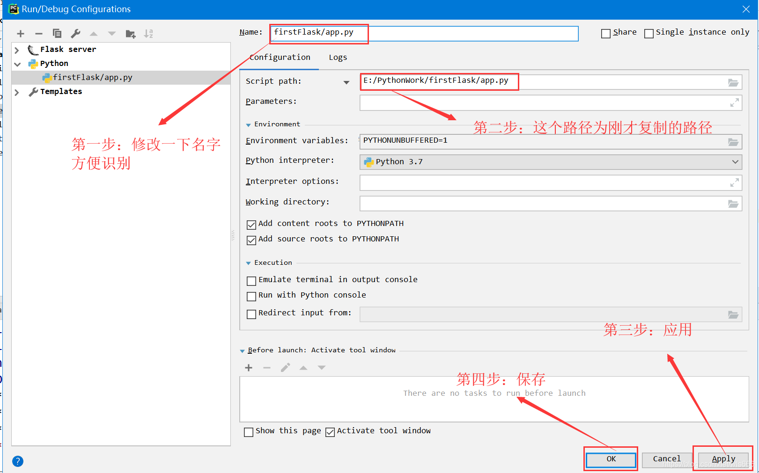This screenshot has width=759, height=473.
Task: Enable the Share checkbox
Action: pyautogui.click(x=605, y=33)
